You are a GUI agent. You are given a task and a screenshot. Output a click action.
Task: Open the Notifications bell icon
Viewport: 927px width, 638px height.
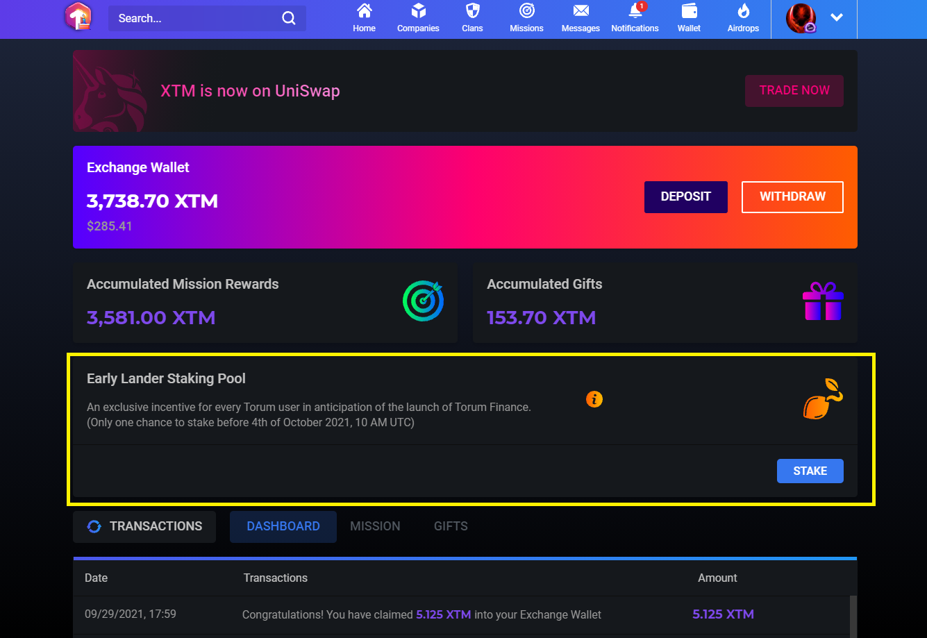coord(635,11)
